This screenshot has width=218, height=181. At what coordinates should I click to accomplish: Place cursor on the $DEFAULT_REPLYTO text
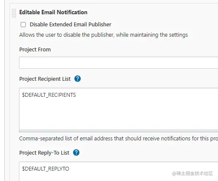tap(46, 169)
